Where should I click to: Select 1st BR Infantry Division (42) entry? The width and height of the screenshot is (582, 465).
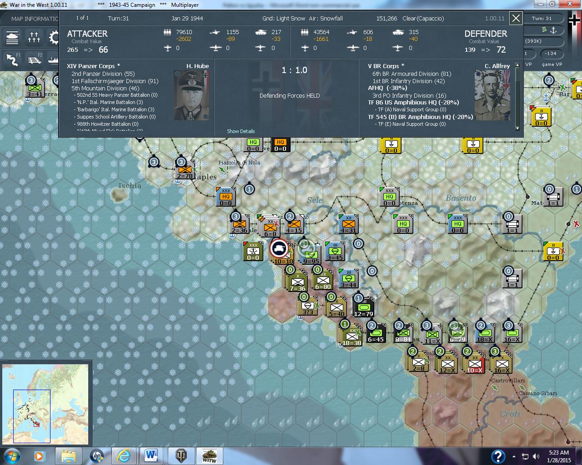(x=408, y=81)
